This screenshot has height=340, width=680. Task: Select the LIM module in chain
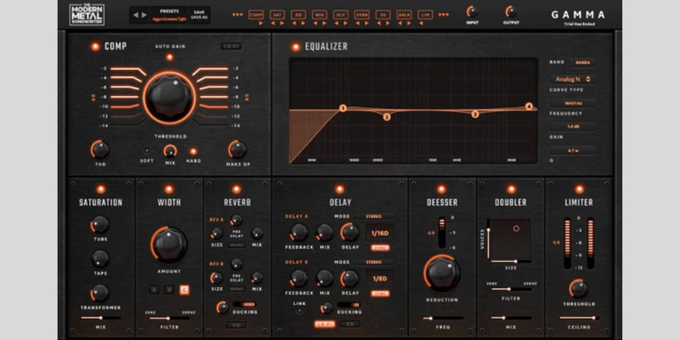coord(425,15)
